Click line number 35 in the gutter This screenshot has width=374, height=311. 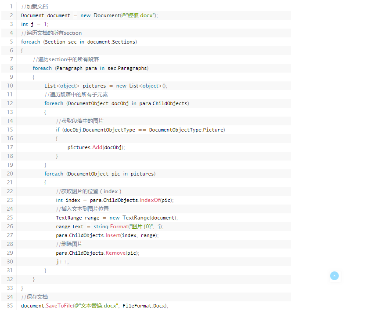tap(10, 306)
